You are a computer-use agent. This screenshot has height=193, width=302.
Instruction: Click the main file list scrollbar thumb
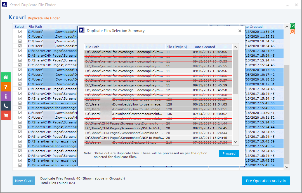[x=287, y=114]
